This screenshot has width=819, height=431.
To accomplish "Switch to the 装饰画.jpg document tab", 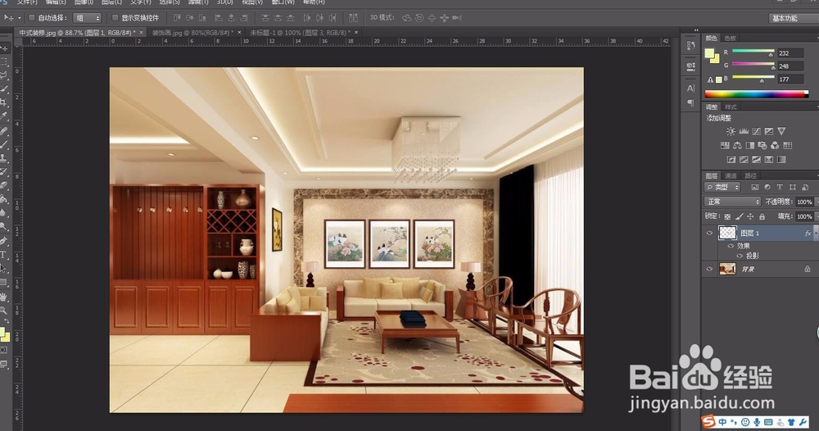I will 192,33.
